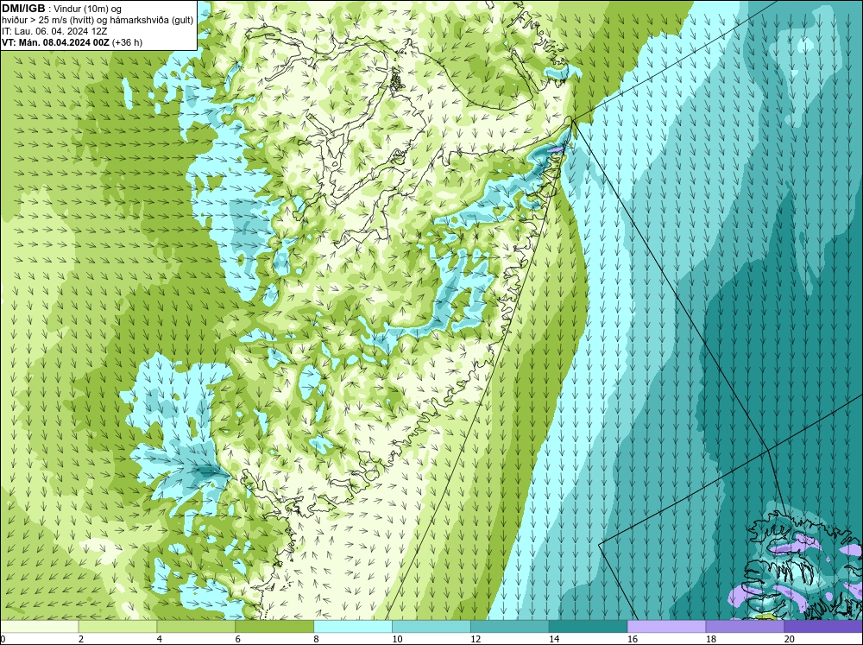Image resolution: width=863 pixels, height=645 pixels.
Task: Click the 8–10 m/s light cyan swatch
Action: pyautogui.click(x=353, y=626)
